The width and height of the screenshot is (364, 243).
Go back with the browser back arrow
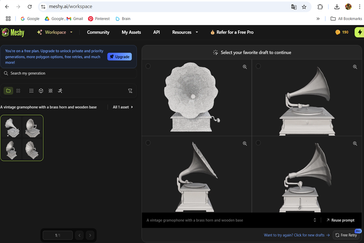pyautogui.click(x=7, y=7)
